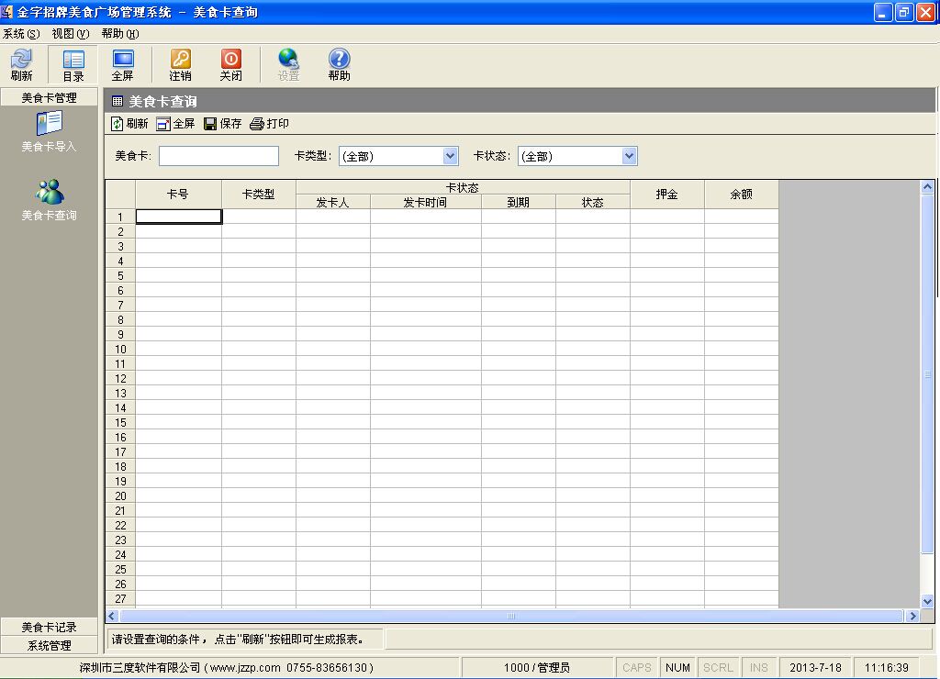Select the 卡号 cell in row 1
The width and height of the screenshot is (940, 679).
pyautogui.click(x=179, y=217)
